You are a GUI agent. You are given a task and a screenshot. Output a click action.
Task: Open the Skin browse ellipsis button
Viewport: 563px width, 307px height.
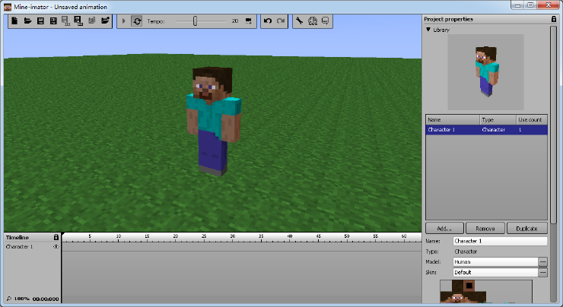(543, 272)
